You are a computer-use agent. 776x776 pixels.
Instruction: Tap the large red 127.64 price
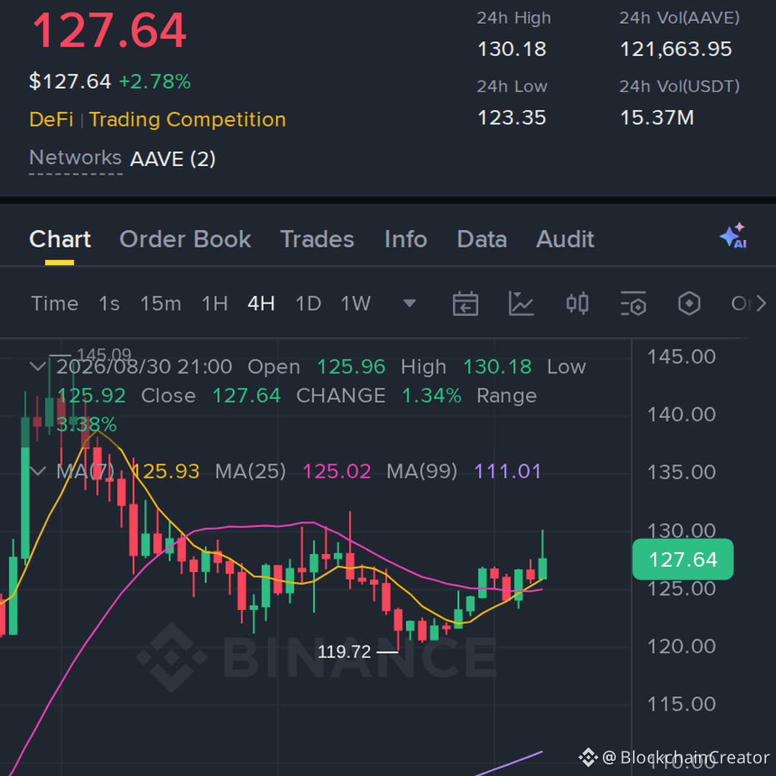[109, 31]
